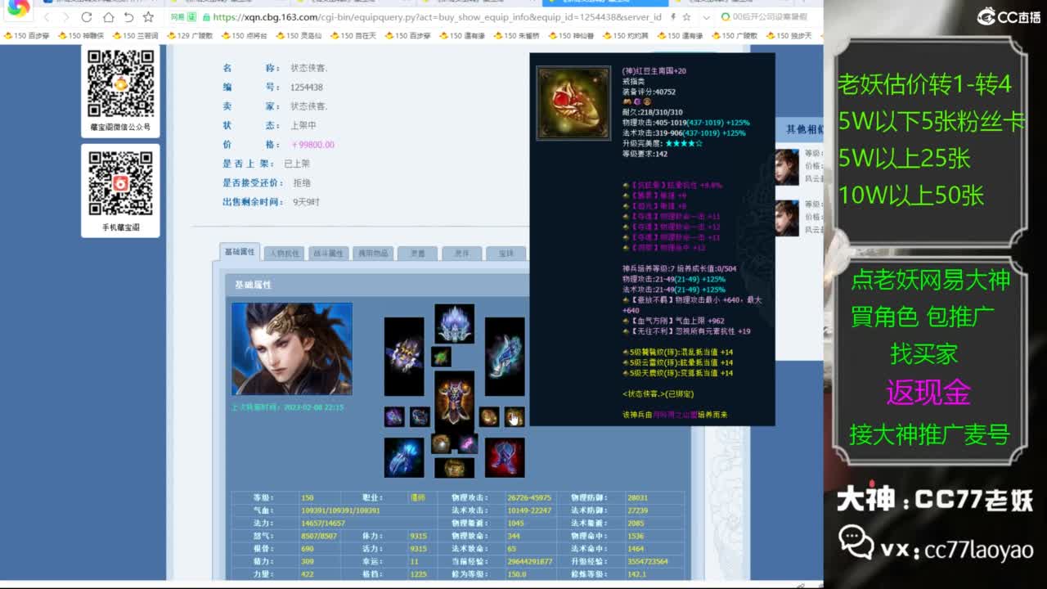
Task: Open the '150 独步天' bookmark
Action: pyautogui.click(x=789, y=36)
